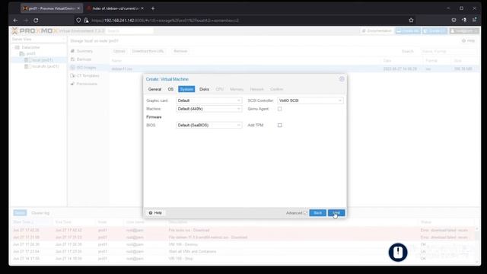This screenshot has height=274, width=487.
Task: Select the System tab in the wizard
Action: coord(186,89)
